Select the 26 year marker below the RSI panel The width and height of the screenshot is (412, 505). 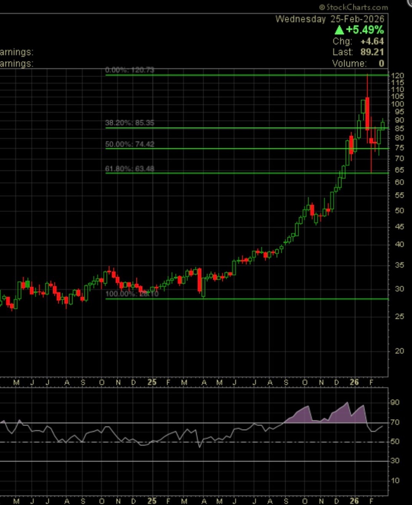[354, 501]
